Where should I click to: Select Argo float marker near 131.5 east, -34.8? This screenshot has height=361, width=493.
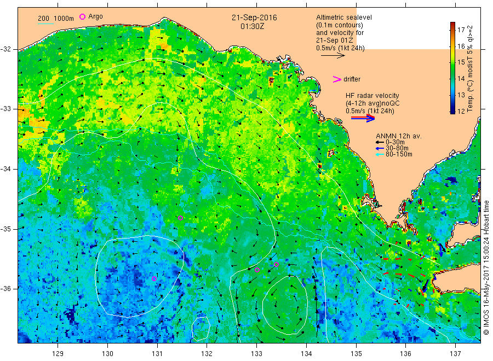point(180,218)
